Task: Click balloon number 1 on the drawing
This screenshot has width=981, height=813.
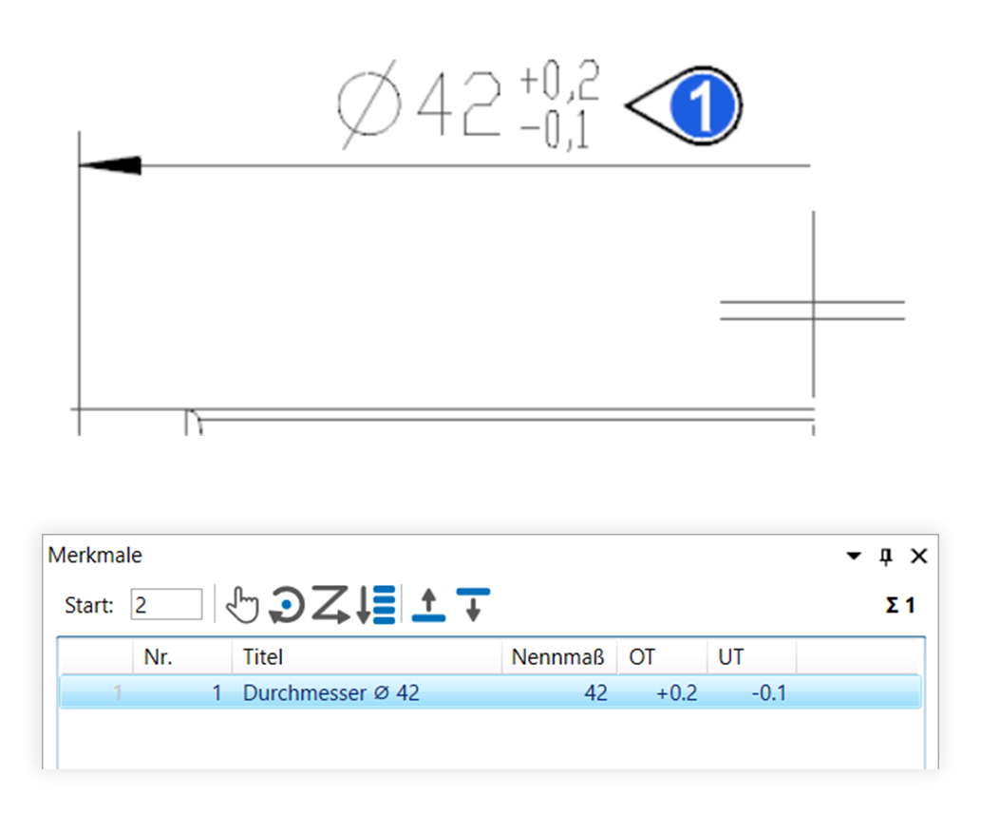Action: click(703, 106)
